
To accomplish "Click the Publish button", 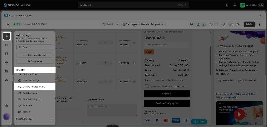I will click(x=250, y=24).
